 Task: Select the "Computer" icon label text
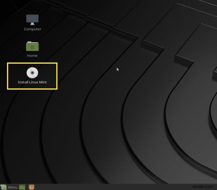click(33, 29)
